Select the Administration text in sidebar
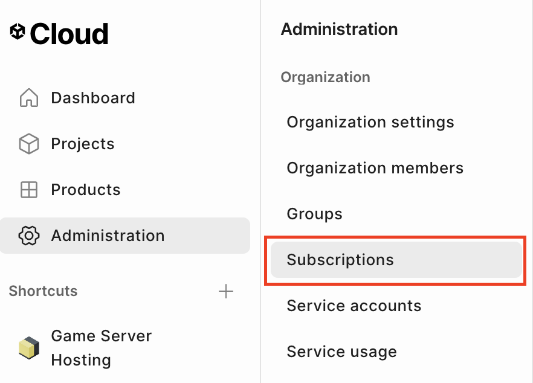This screenshot has width=533, height=383. [108, 236]
